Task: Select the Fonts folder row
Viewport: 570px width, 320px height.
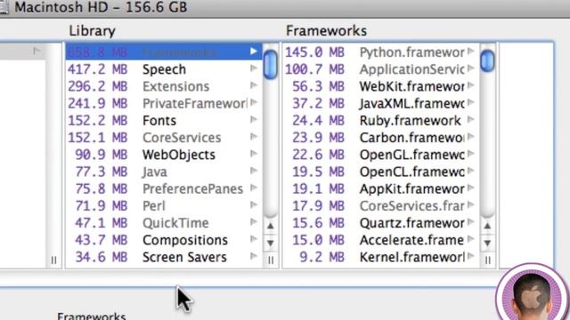Action: [164, 121]
